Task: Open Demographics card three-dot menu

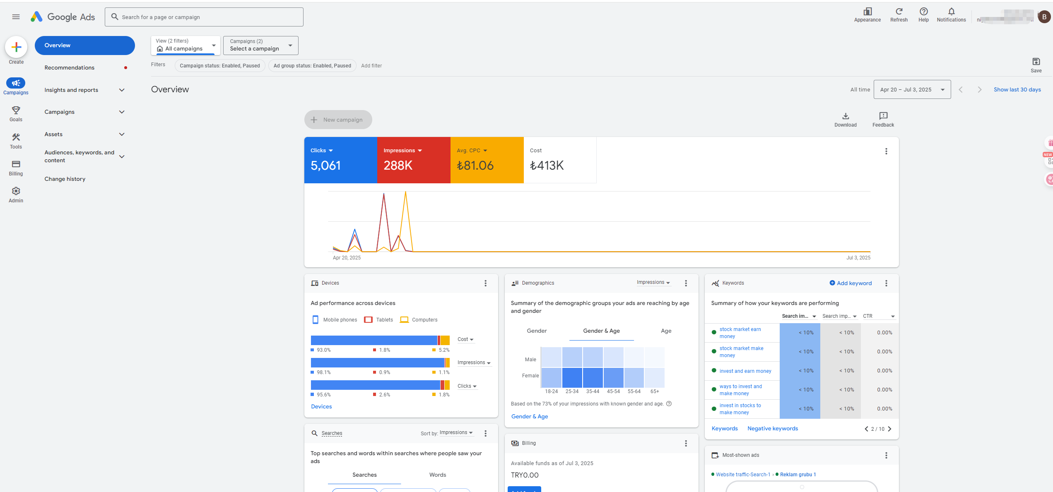Action: [x=686, y=283]
